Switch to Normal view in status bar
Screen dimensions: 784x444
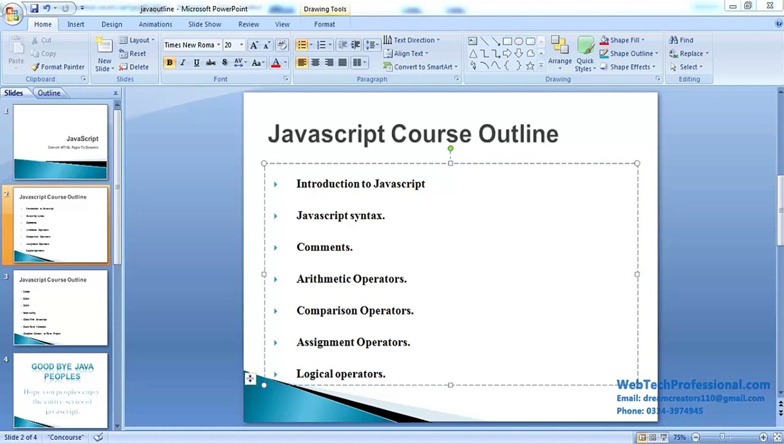point(642,437)
